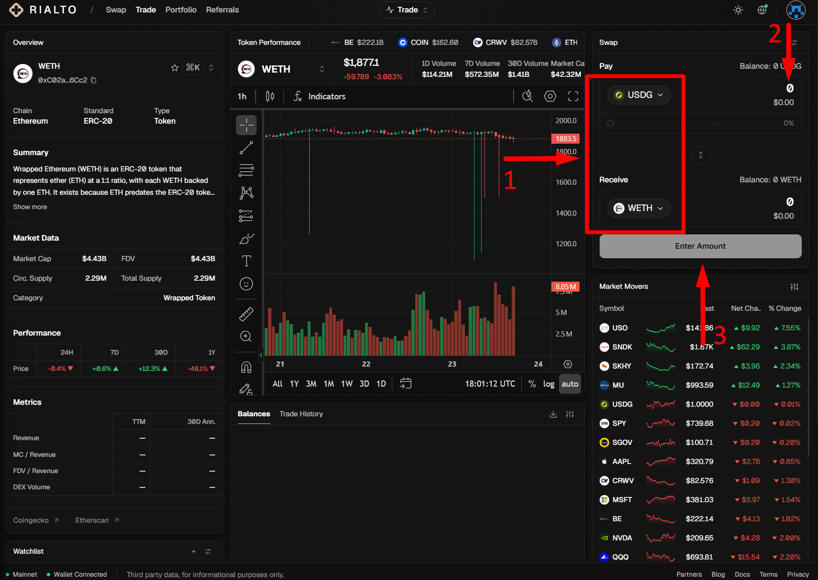Open the Trade layout selector dropdown
The width and height of the screenshot is (818, 580).
(407, 10)
